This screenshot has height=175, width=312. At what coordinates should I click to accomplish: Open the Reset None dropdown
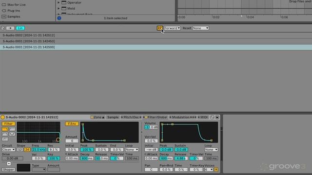(x=200, y=28)
